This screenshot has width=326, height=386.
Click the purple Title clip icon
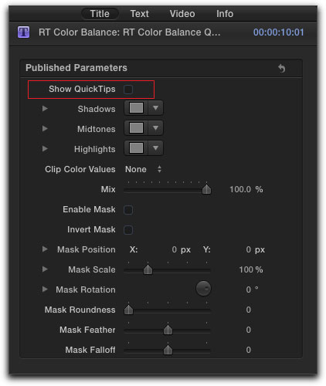(x=23, y=32)
